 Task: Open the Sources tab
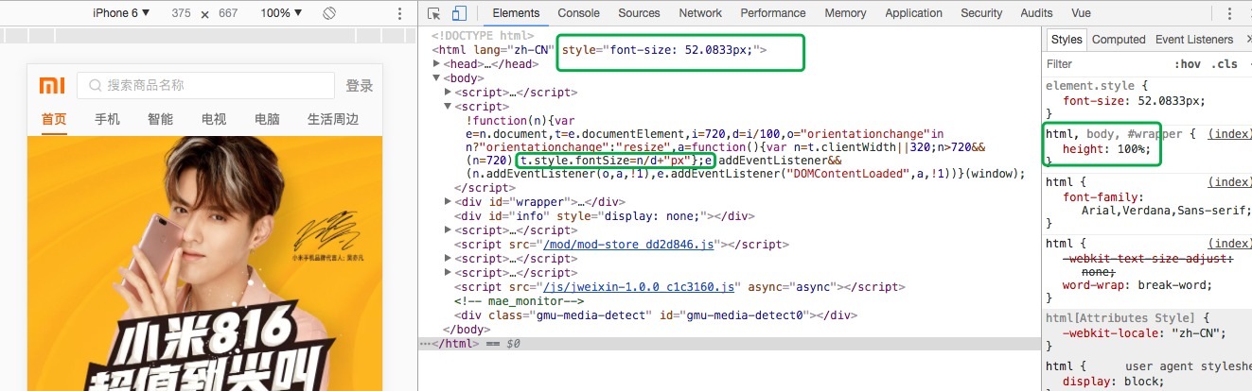pyautogui.click(x=639, y=13)
